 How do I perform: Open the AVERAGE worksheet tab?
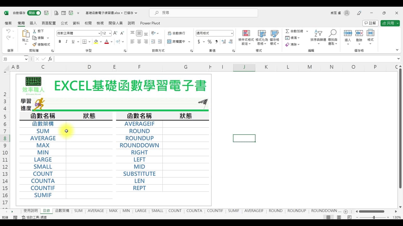tap(96, 211)
